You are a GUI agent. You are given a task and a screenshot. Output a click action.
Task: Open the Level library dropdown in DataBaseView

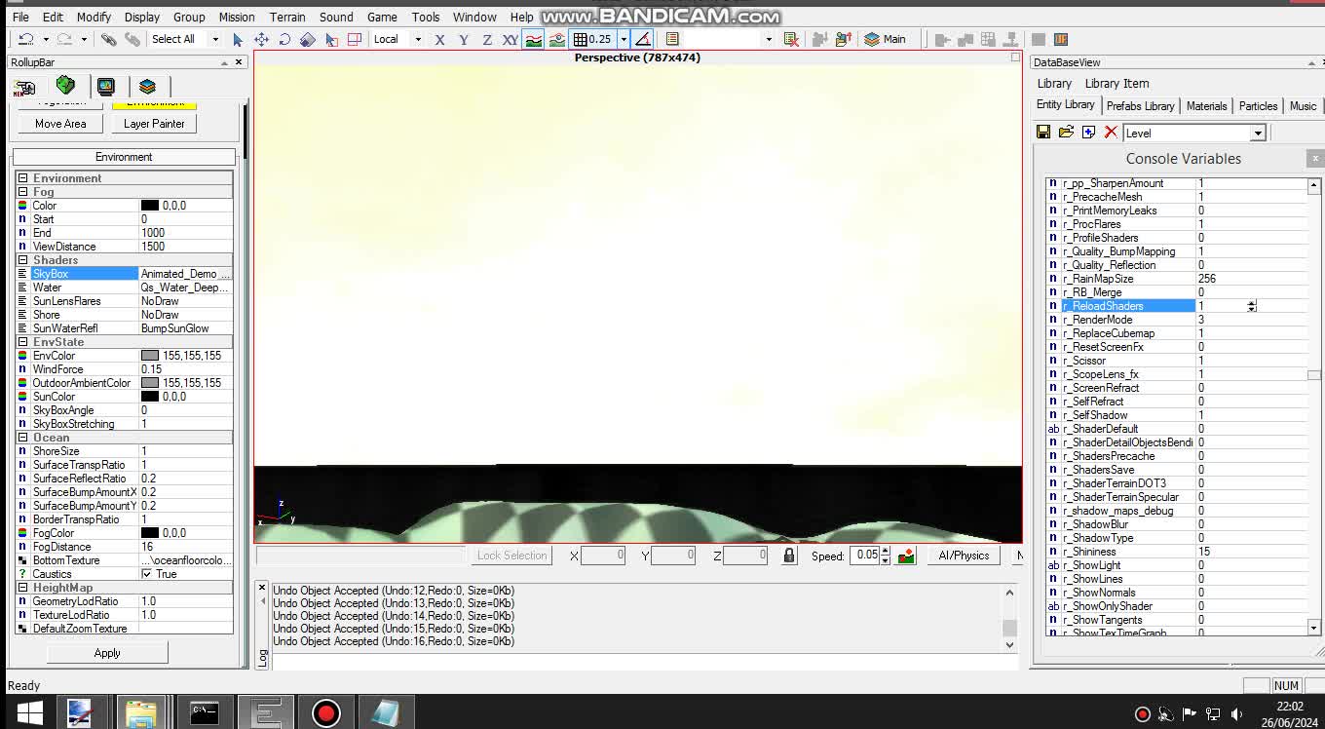1258,132
